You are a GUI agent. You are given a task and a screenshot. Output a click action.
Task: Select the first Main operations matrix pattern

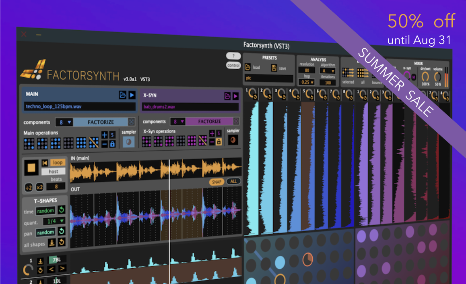coord(29,144)
